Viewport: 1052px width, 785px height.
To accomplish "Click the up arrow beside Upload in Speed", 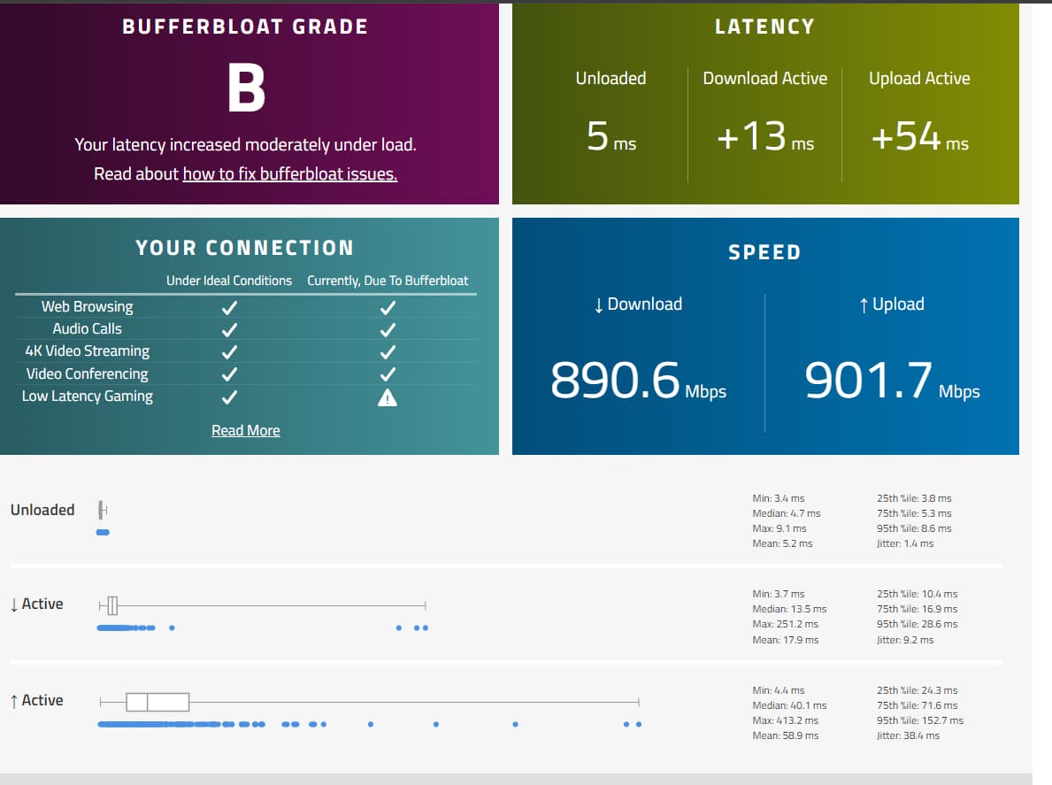I will 863,304.
